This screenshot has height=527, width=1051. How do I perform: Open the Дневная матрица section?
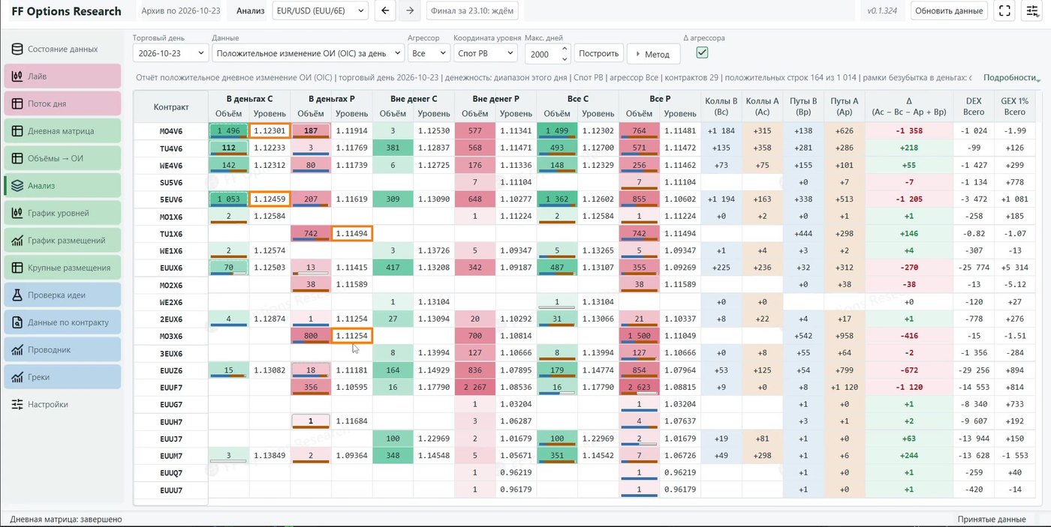tap(62, 131)
